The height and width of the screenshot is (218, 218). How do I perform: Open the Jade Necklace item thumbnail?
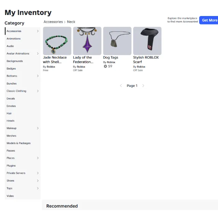57,41
